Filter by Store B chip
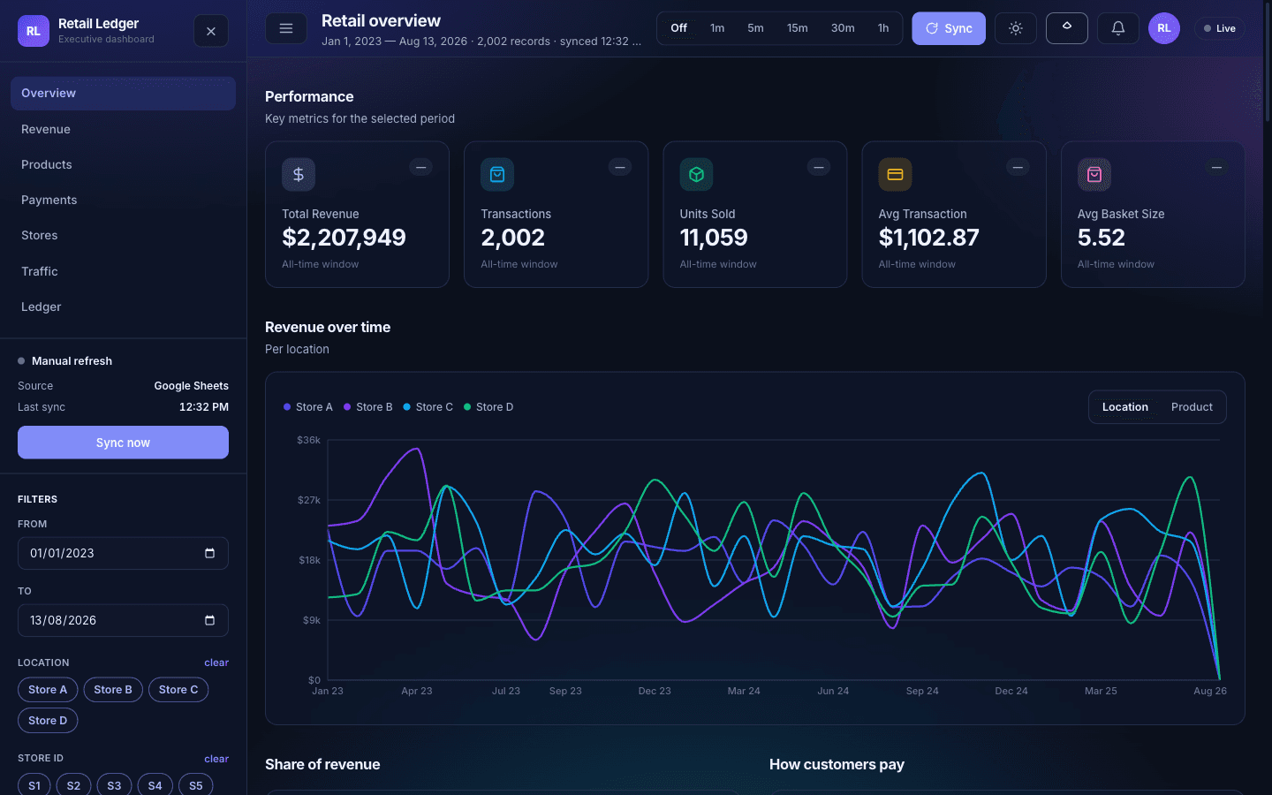This screenshot has height=795, width=1272. [x=113, y=690]
